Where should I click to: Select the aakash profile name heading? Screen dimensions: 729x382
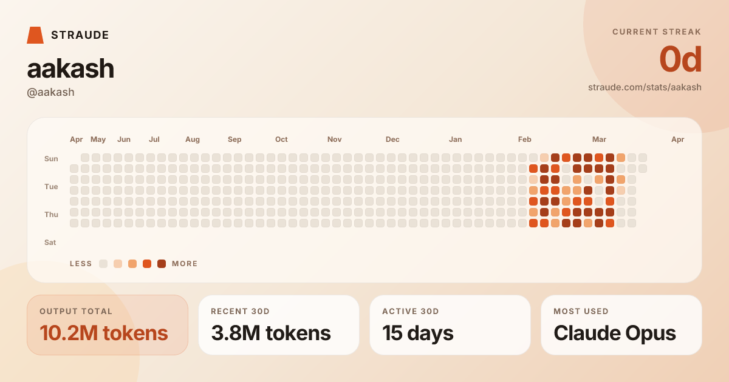[x=70, y=69]
